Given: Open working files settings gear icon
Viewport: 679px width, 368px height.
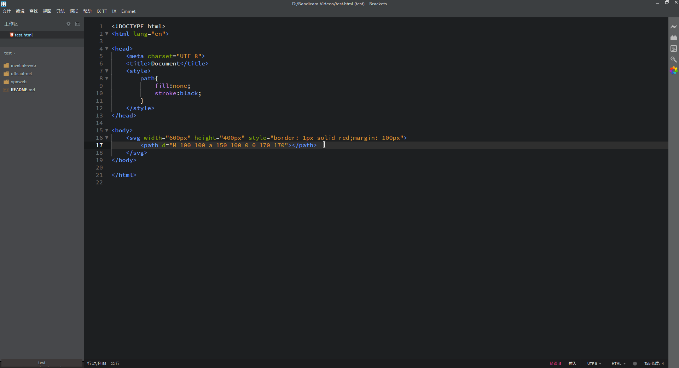Looking at the screenshot, I should click(x=68, y=24).
